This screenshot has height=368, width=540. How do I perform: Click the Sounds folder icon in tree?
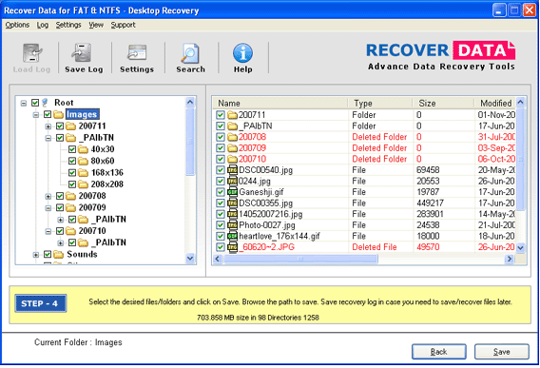click(x=58, y=254)
